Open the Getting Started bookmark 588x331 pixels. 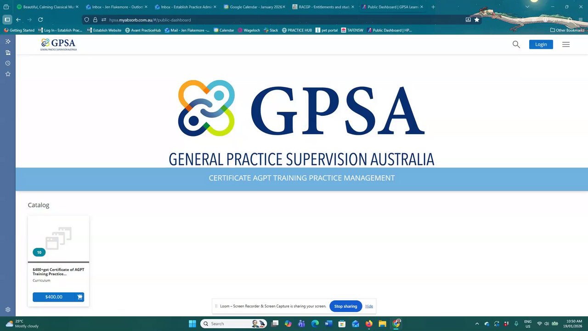(x=19, y=30)
